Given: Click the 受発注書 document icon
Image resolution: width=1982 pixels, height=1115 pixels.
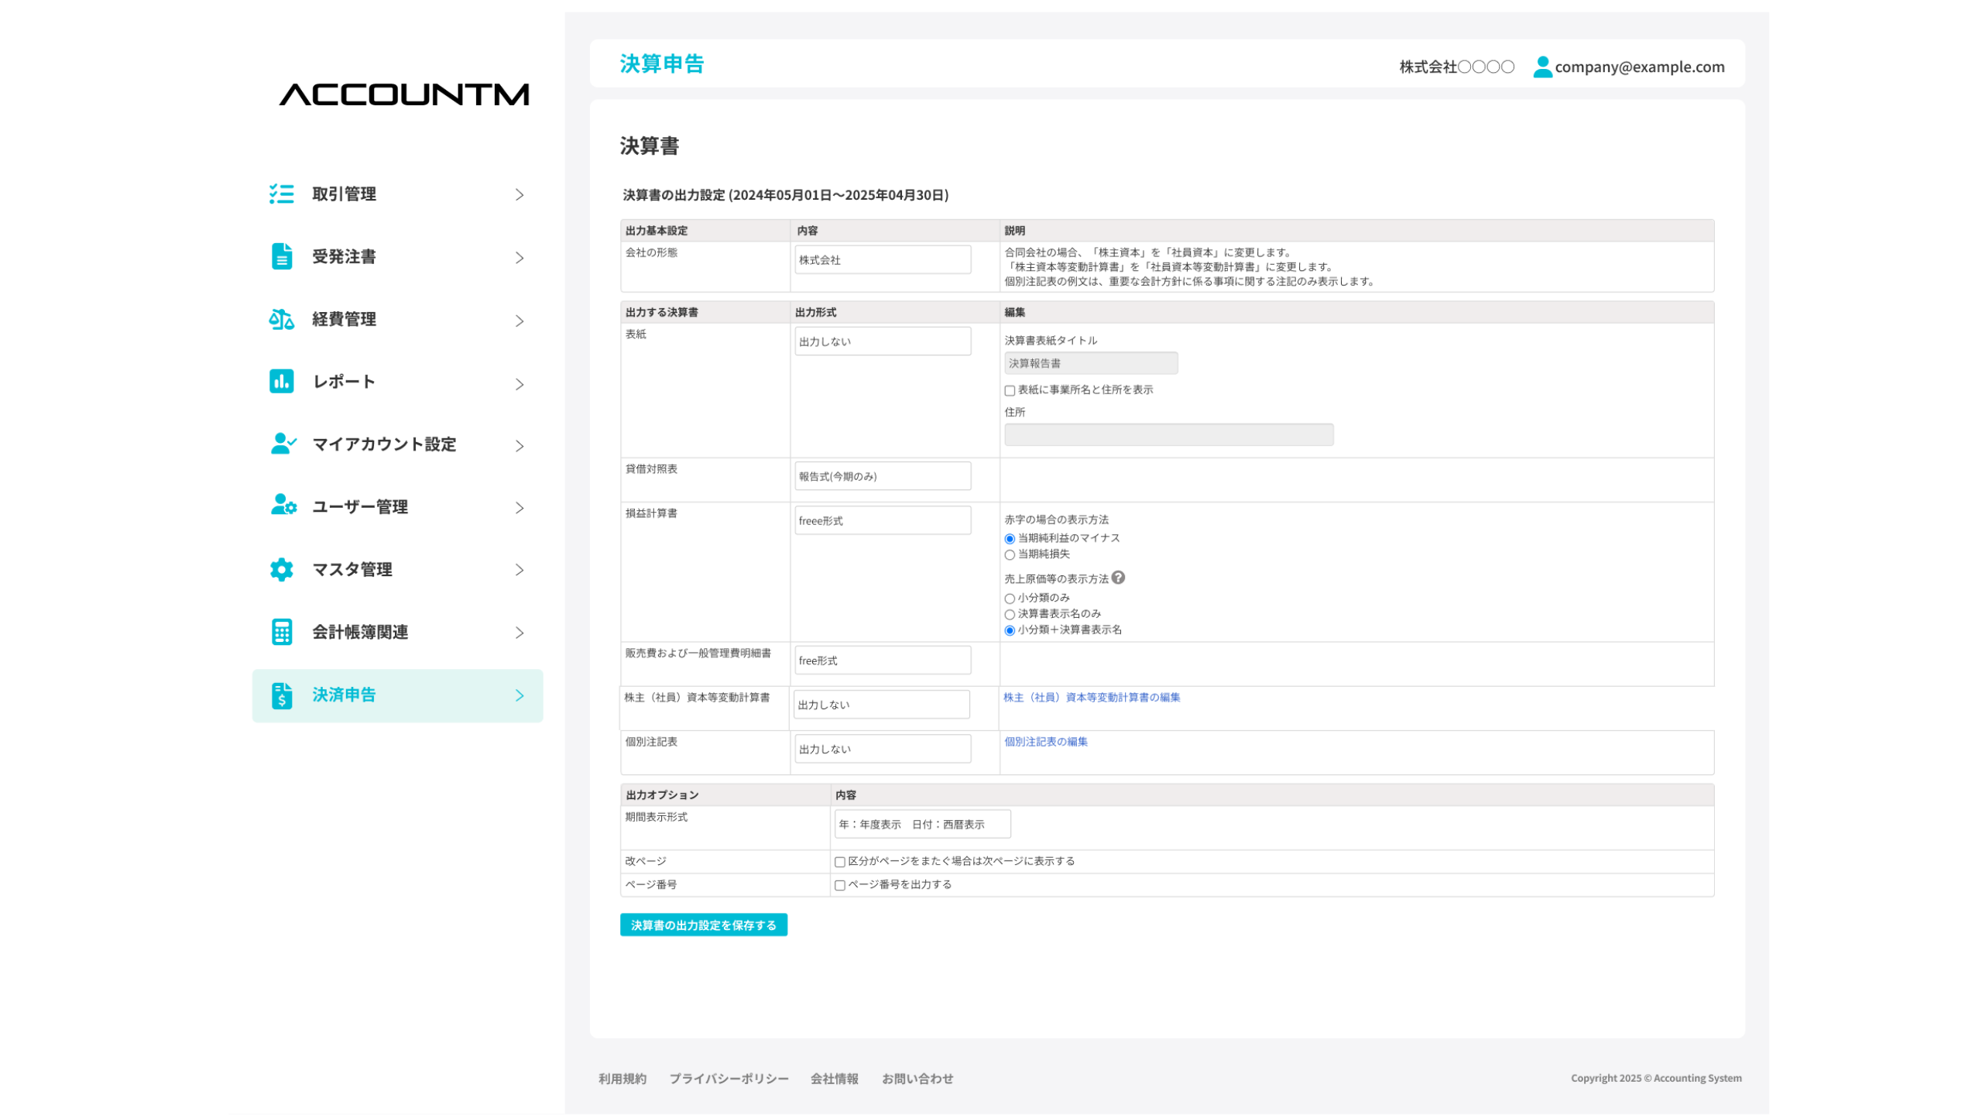Looking at the screenshot, I should [282, 256].
